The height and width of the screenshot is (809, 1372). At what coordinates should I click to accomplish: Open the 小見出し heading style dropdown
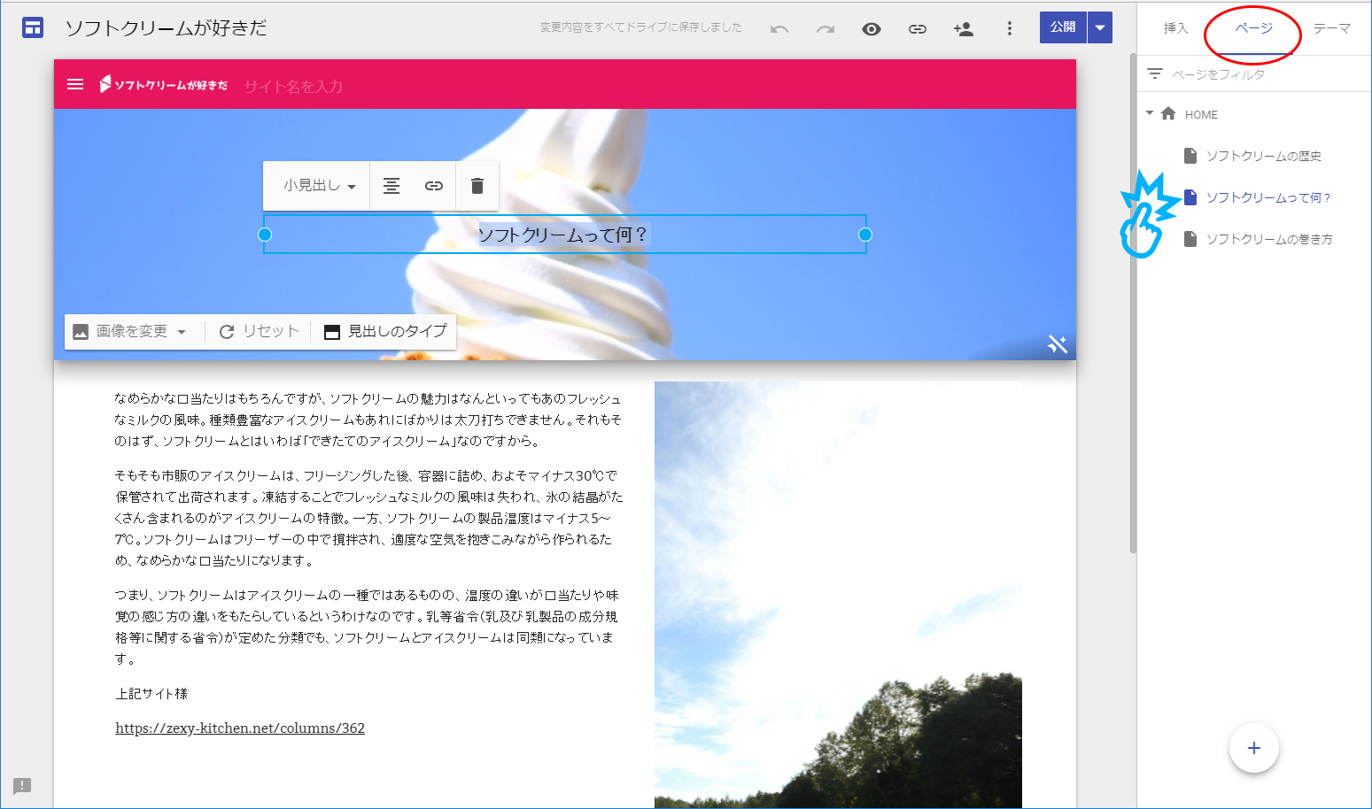click(316, 186)
